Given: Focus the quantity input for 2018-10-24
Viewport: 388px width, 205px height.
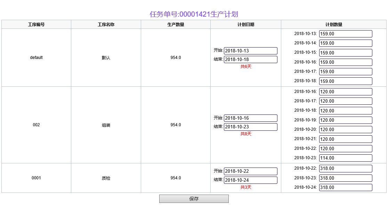Looking at the screenshot, I should coord(345,187).
